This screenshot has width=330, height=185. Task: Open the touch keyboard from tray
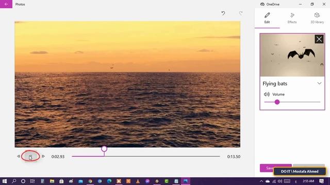(x=287, y=181)
